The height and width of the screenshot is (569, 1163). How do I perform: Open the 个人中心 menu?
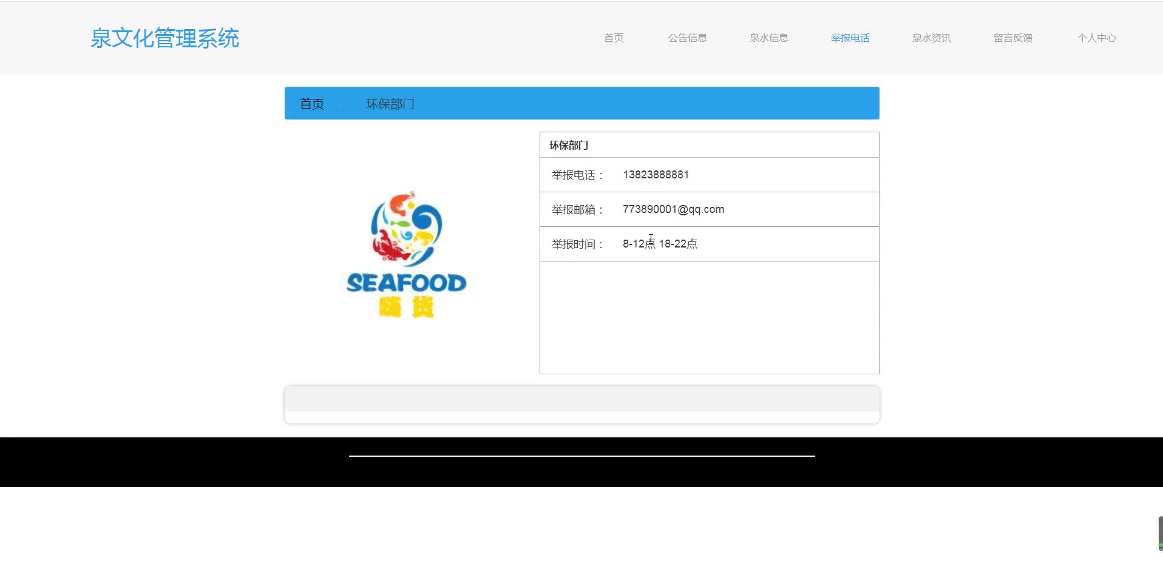pos(1097,38)
